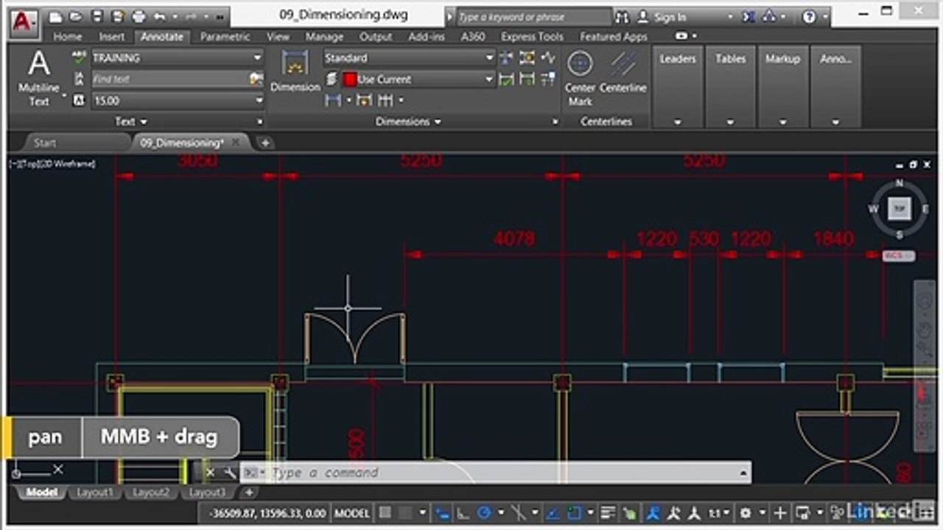This screenshot has height=530, width=943.
Task: Click the New file quick-access icon
Action: click(56, 17)
